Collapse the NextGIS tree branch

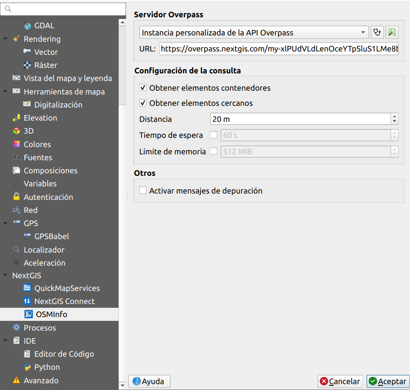coord(5,275)
